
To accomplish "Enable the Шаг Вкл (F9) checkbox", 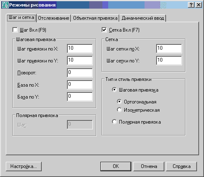I will coord(15,30).
